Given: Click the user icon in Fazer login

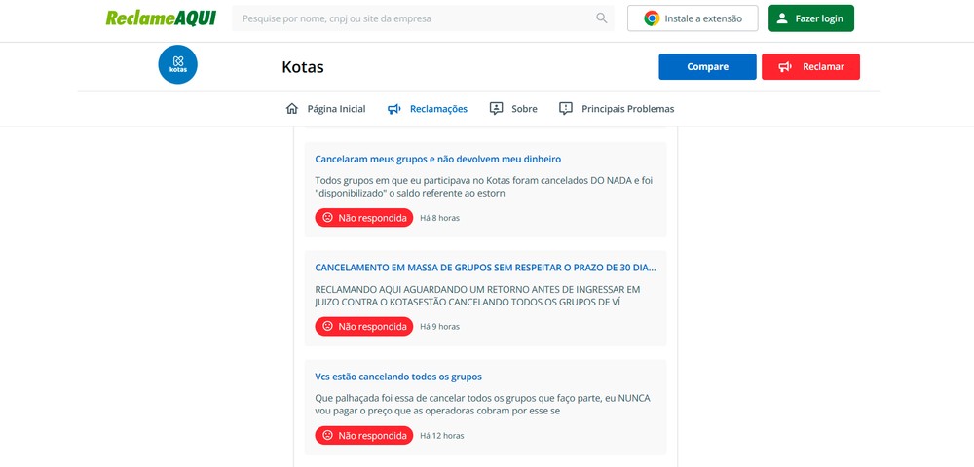Looking at the screenshot, I should point(783,18).
